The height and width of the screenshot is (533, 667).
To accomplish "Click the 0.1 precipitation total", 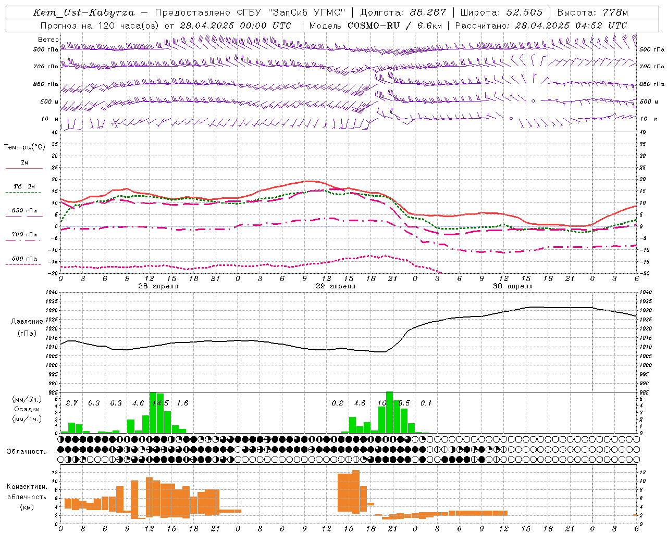I will (x=426, y=403).
